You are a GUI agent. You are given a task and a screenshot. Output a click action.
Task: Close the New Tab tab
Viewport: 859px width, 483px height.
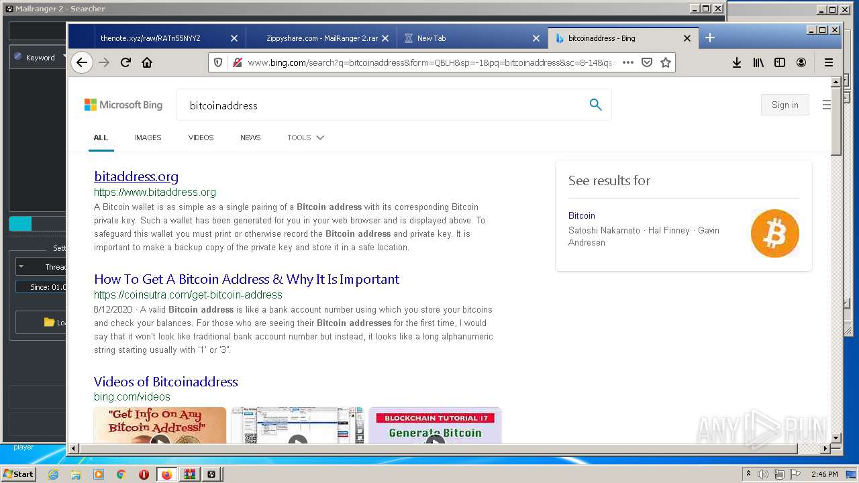coord(536,38)
